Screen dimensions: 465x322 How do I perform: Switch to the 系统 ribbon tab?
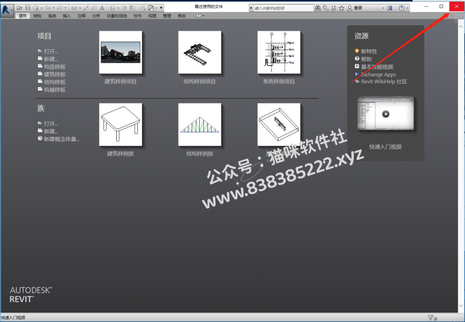point(52,16)
